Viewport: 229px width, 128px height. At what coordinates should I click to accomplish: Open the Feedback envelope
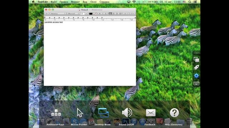[151, 113]
